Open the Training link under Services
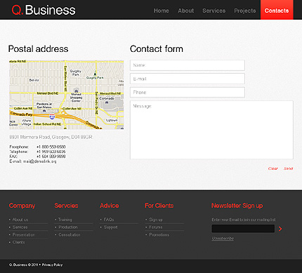 pos(65,220)
